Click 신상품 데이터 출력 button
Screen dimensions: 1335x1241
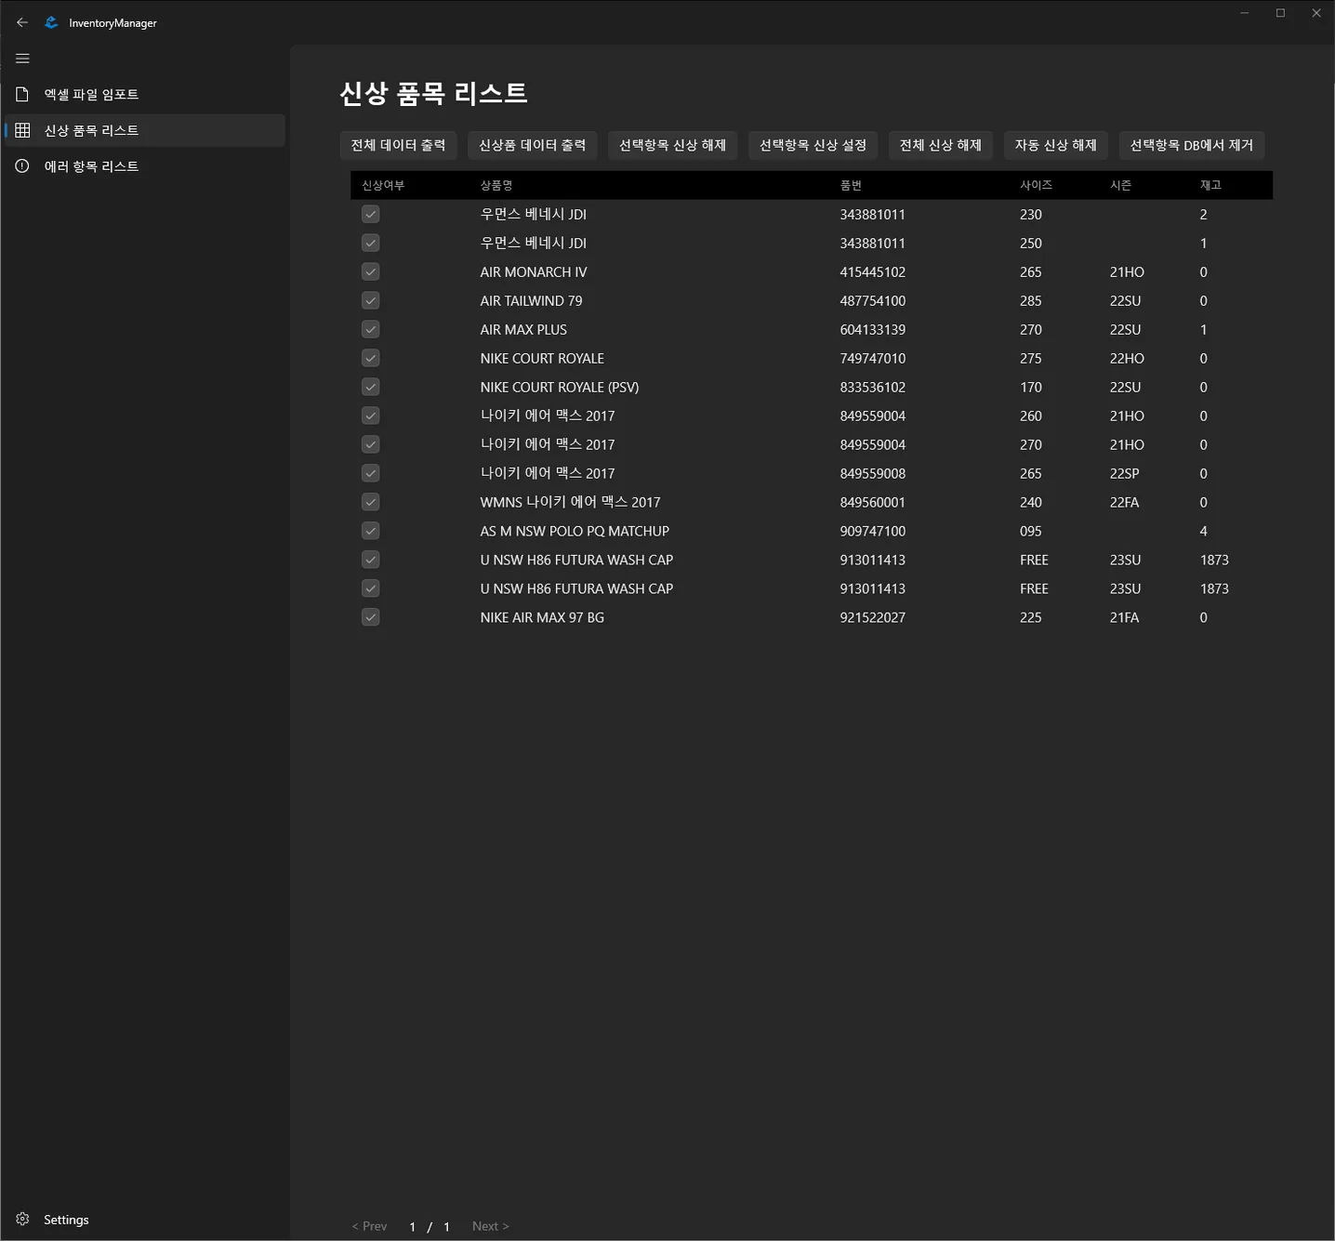(x=533, y=145)
